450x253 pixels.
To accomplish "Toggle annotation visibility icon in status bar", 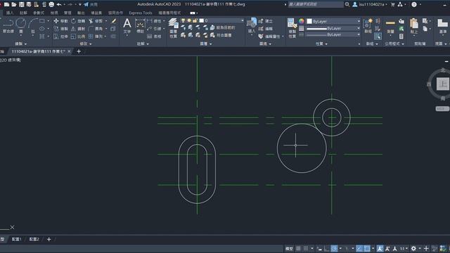I will (380, 248).
